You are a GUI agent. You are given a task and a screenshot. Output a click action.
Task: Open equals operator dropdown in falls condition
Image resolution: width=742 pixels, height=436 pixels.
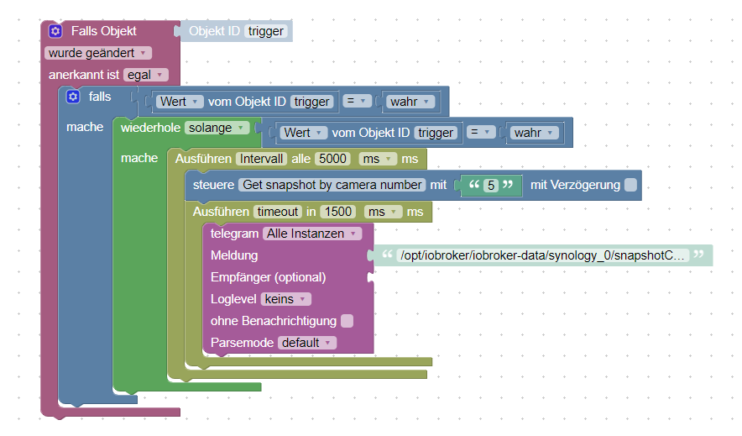coord(357,101)
